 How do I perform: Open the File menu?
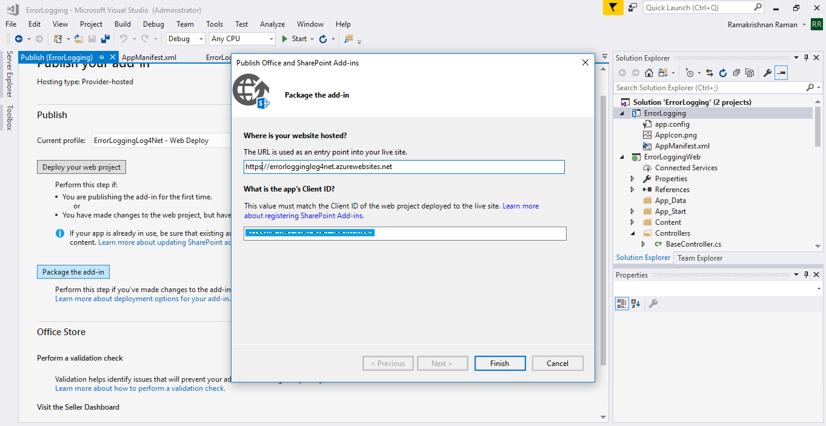click(11, 24)
